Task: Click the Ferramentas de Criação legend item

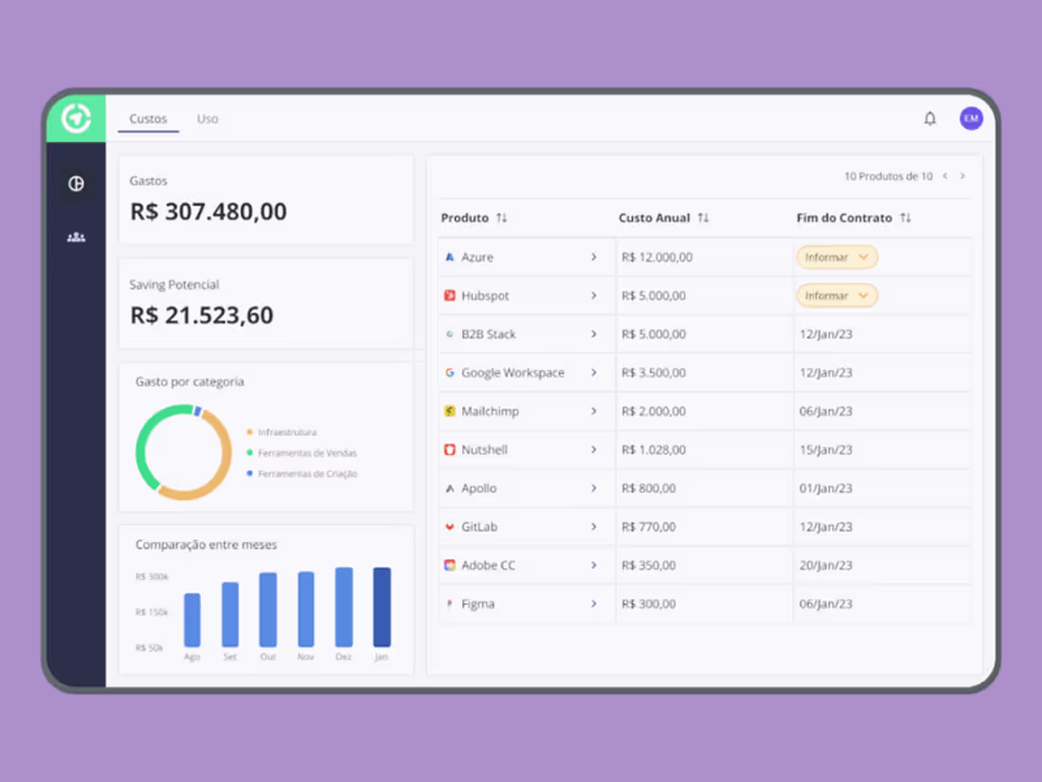Action: [x=301, y=473]
